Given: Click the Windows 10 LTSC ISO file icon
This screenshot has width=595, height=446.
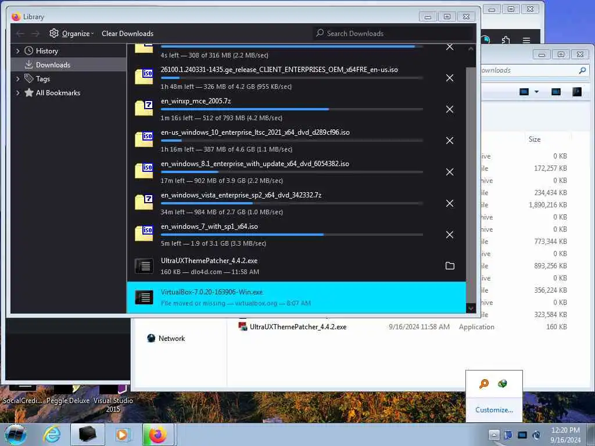Looking at the screenshot, I should (x=144, y=139).
